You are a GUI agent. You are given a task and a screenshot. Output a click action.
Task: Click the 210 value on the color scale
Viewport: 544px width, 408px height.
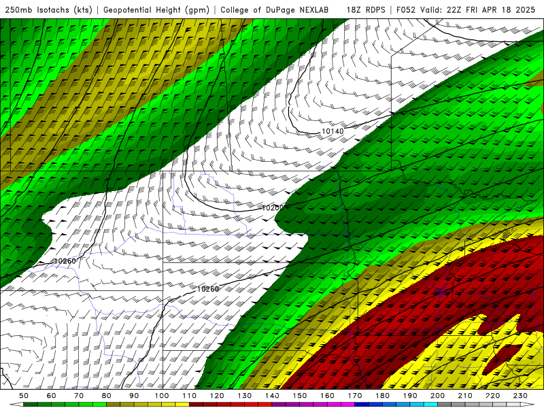[x=465, y=396]
